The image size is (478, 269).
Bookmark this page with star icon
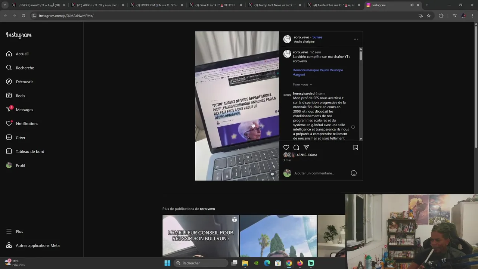pos(429,16)
